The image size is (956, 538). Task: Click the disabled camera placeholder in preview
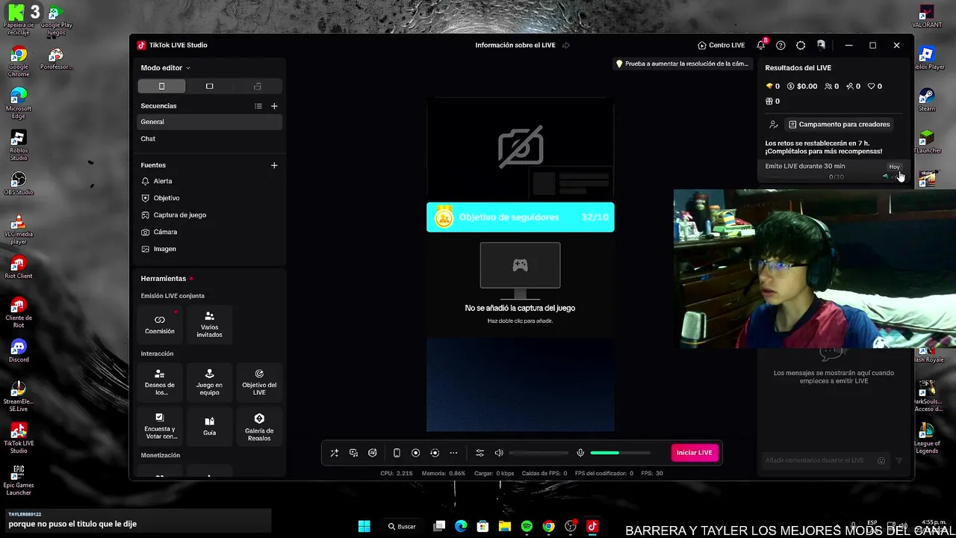pos(521,147)
